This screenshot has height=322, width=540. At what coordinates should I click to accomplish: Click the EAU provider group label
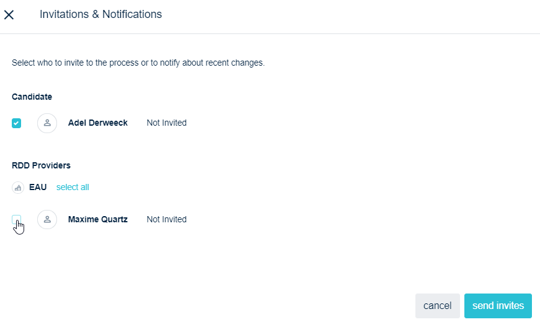tap(38, 187)
